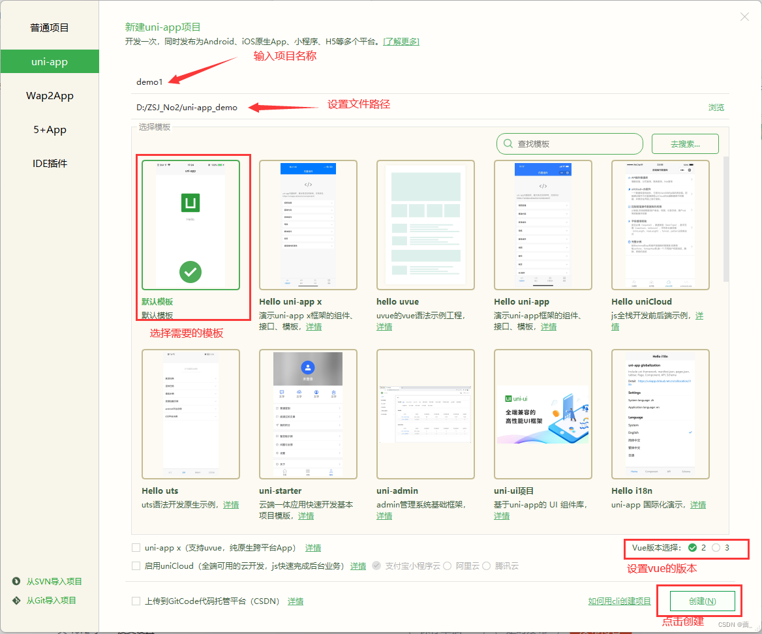Image resolution: width=762 pixels, height=634 pixels.
Task: Click the SVN import icon in sidebar
Action: point(16,581)
